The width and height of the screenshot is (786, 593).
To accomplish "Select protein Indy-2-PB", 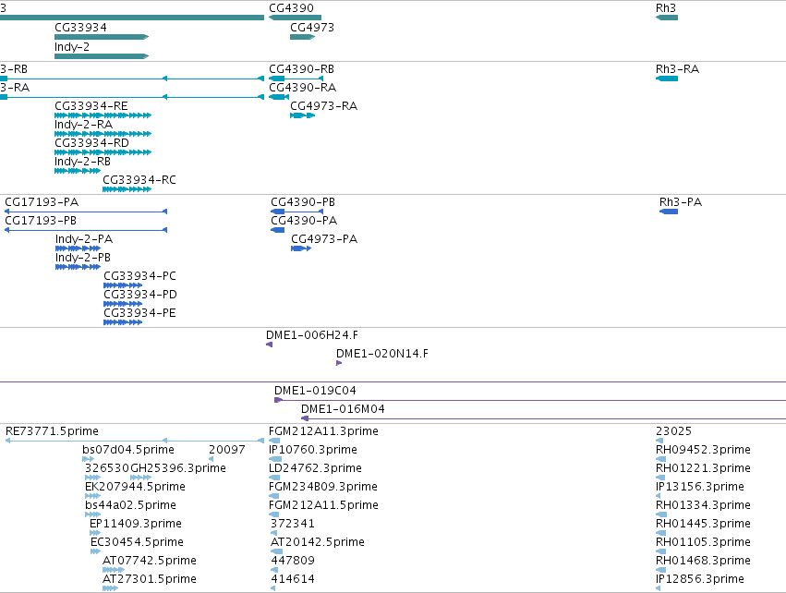I will 79,267.
